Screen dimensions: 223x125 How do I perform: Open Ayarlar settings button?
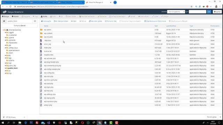point(217,12)
